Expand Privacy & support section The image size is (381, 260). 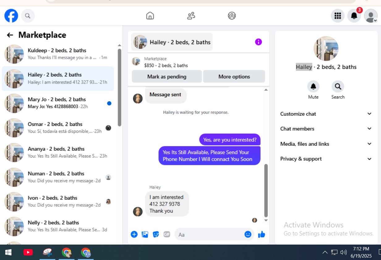pyautogui.click(x=326, y=159)
